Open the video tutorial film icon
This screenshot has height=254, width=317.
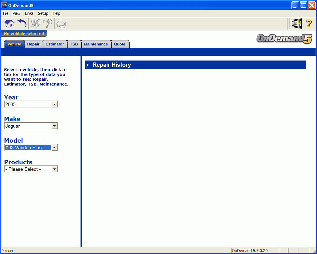click(297, 24)
